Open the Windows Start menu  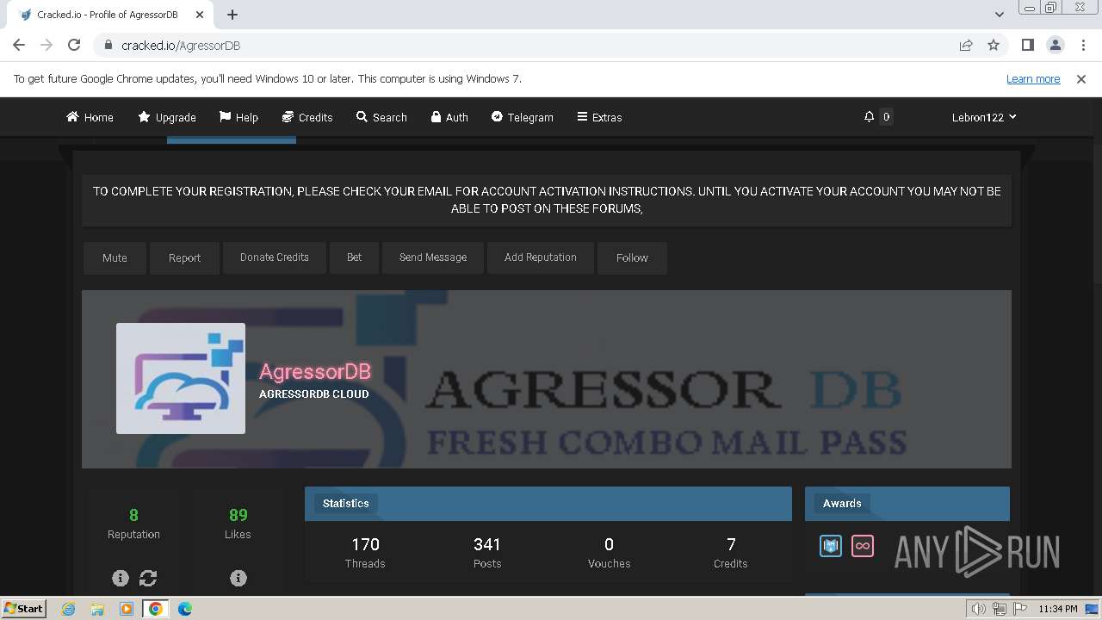tap(23, 608)
